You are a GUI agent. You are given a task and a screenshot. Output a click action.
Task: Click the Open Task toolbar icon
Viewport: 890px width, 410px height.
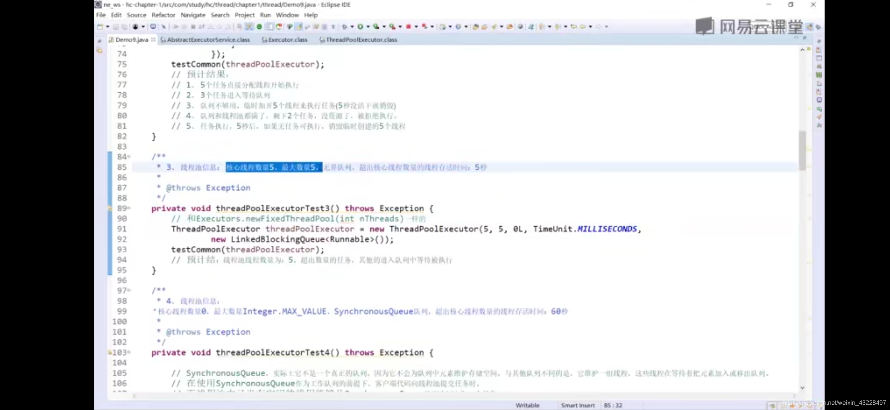(485, 27)
